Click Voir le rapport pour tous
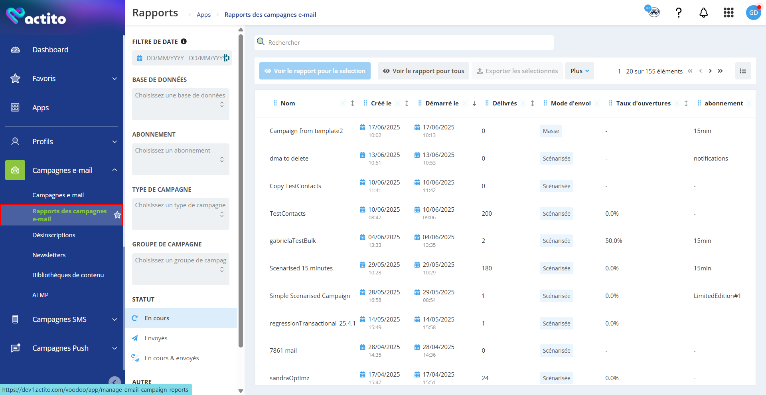766x395 pixels. (x=423, y=71)
